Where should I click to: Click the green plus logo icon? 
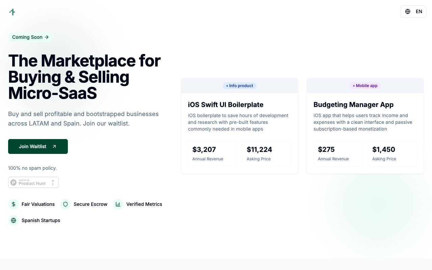click(12, 12)
